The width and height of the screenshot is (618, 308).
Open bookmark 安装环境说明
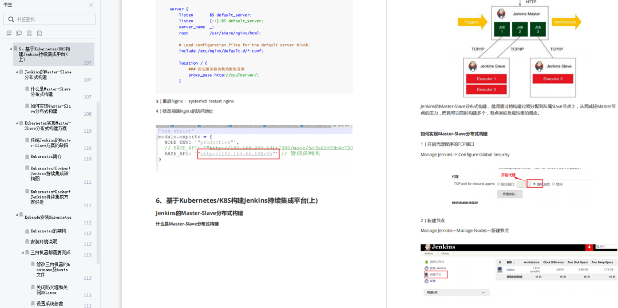coord(43,242)
